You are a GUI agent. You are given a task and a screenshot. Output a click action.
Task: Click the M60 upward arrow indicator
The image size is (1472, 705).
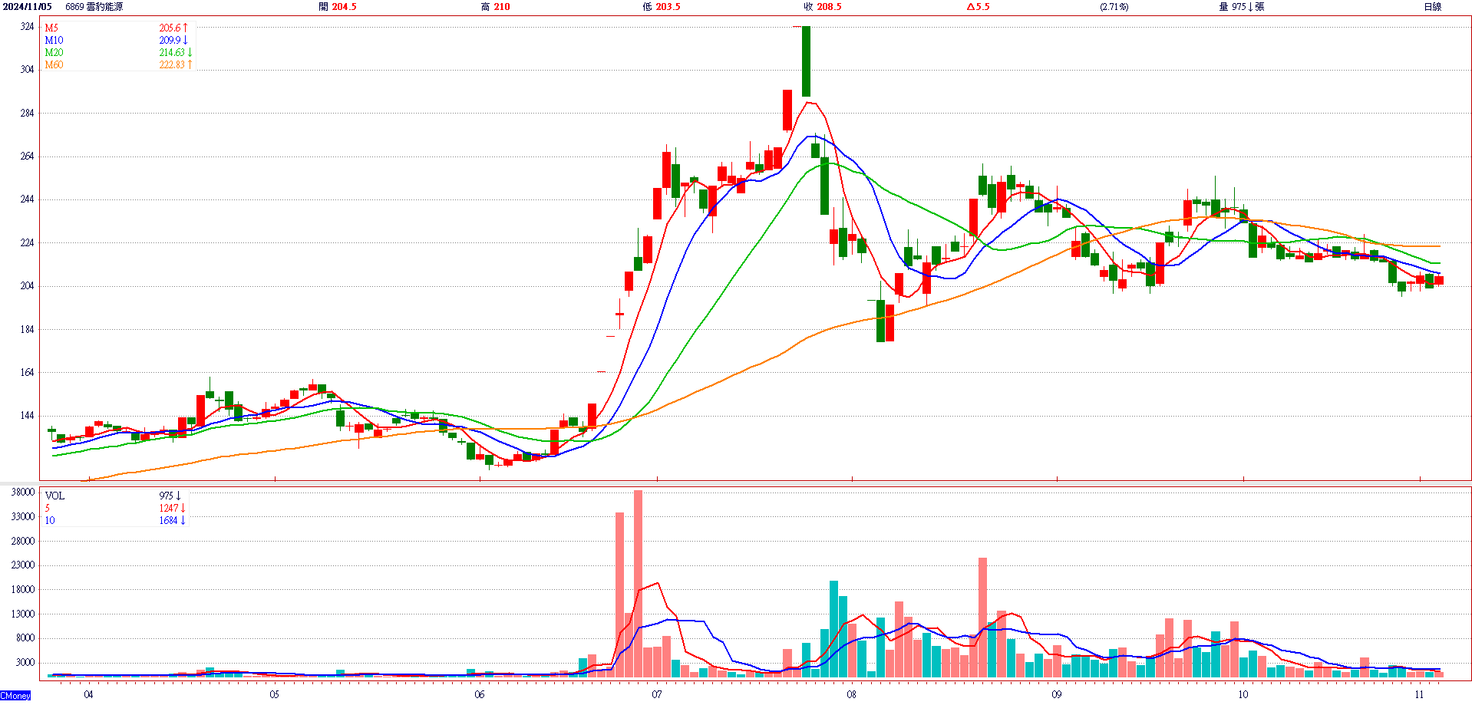190,64
